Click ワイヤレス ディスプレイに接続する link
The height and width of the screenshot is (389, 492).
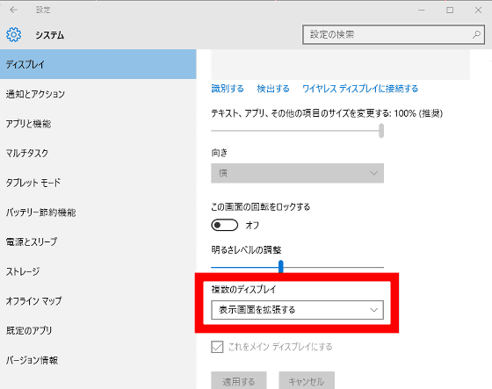point(360,89)
